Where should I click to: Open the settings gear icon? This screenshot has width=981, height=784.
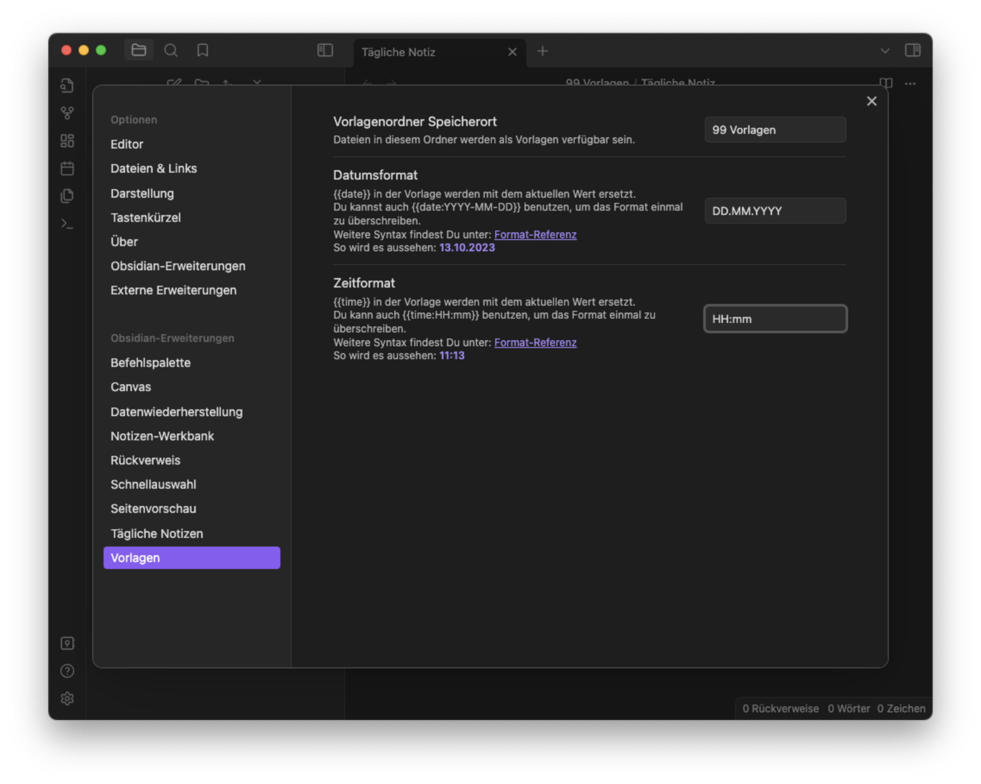click(67, 699)
